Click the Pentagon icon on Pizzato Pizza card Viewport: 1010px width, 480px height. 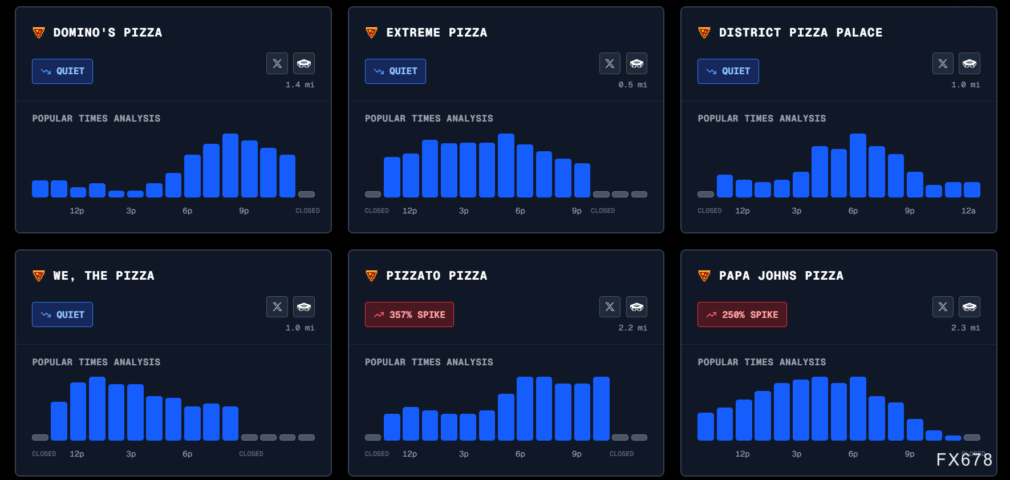[x=636, y=306]
